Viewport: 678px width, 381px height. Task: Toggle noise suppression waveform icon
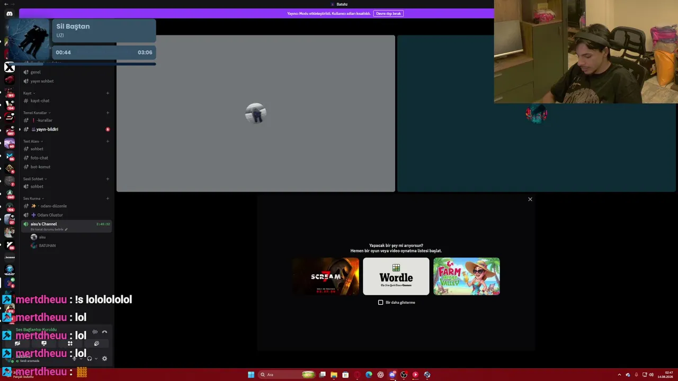point(95,332)
